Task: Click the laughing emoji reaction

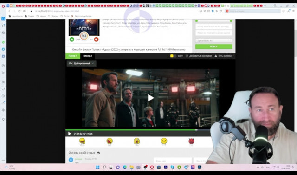Action: click(110, 141)
